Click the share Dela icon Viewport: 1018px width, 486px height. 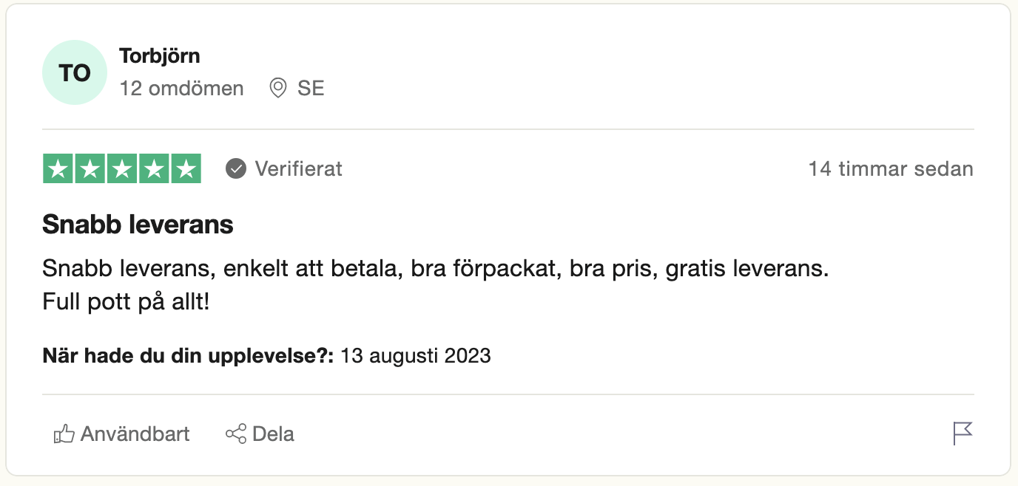pos(235,434)
